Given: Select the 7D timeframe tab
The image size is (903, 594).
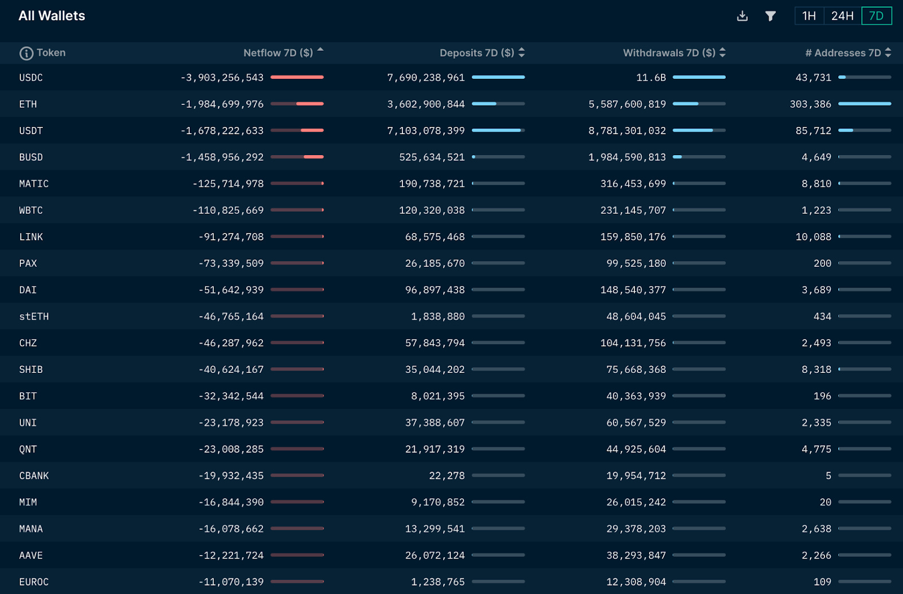Looking at the screenshot, I should pyautogui.click(x=876, y=16).
